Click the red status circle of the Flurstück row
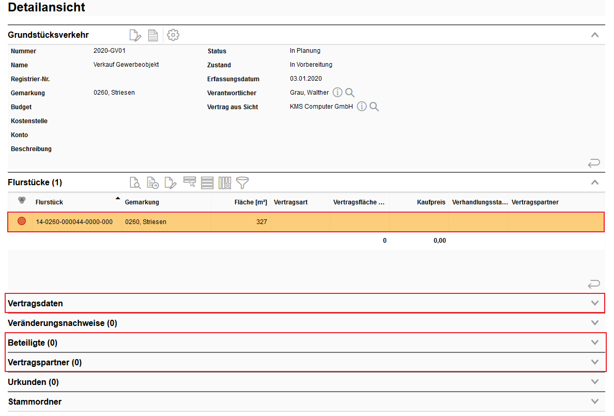The image size is (614, 416). click(x=22, y=221)
